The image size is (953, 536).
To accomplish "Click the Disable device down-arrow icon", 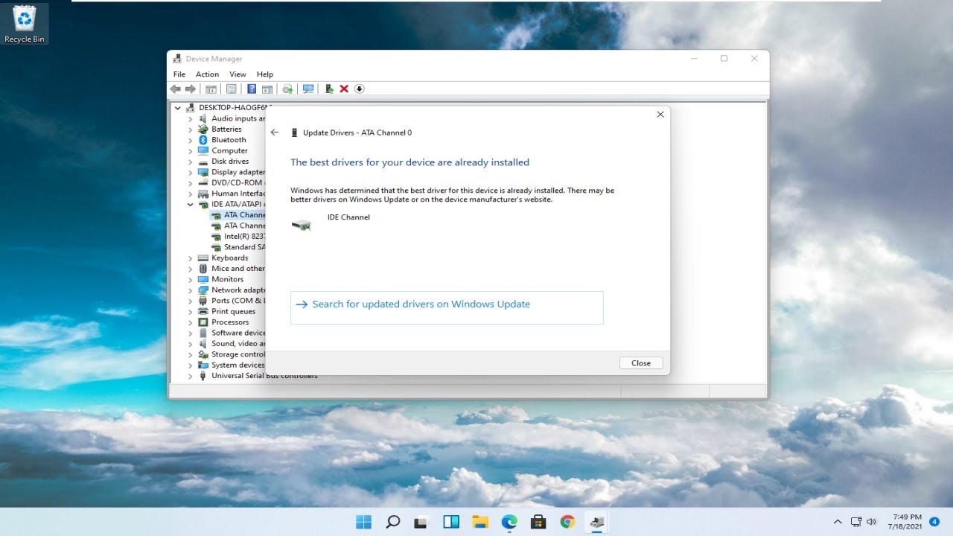I will (x=359, y=89).
